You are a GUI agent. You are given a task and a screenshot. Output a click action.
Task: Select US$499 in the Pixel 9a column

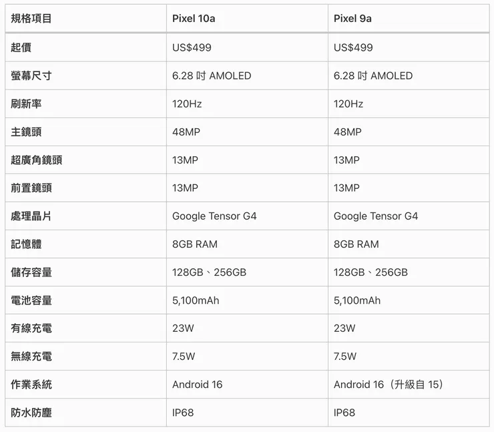click(353, 47)
